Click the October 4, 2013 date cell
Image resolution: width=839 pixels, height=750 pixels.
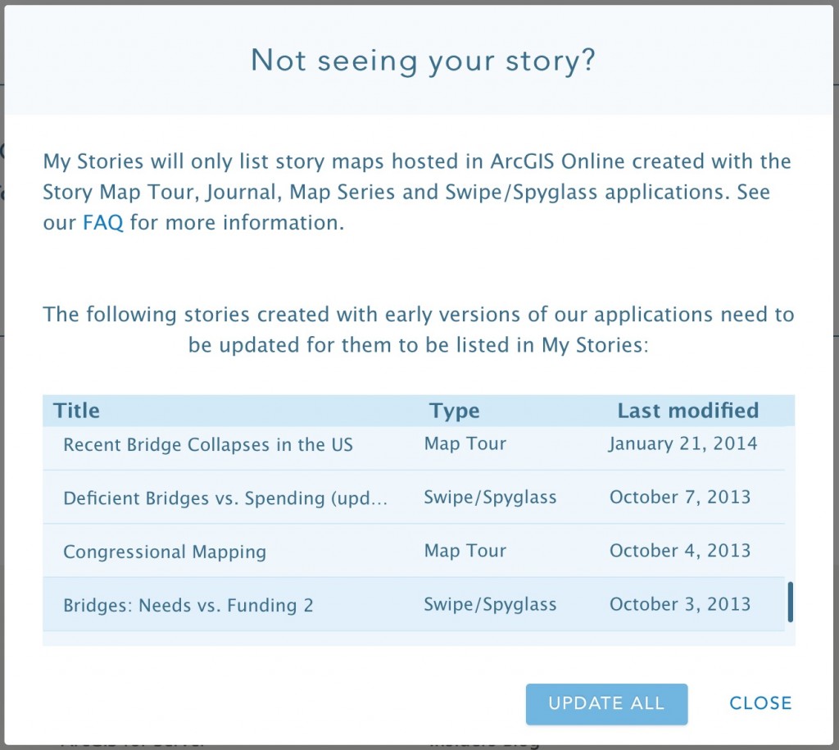coord(680,551)
